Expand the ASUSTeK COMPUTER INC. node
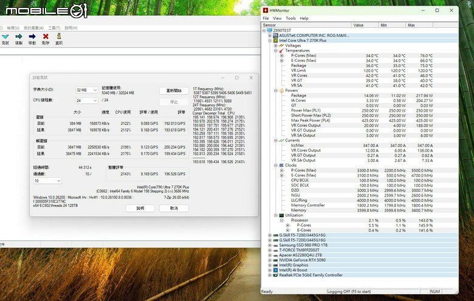The image size is (474, 301). pos(270,36)
